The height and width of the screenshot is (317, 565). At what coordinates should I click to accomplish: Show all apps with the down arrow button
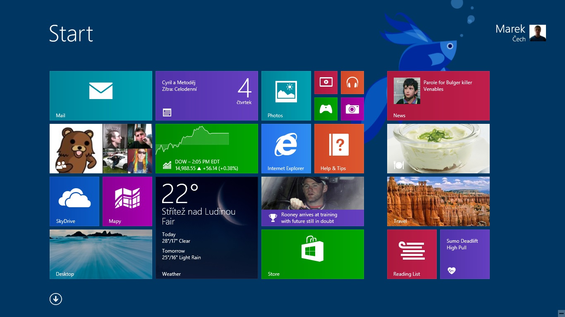56,299
